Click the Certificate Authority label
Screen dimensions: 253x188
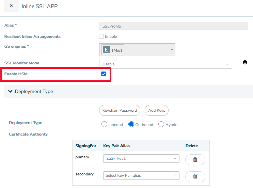(x=28, y=134)
